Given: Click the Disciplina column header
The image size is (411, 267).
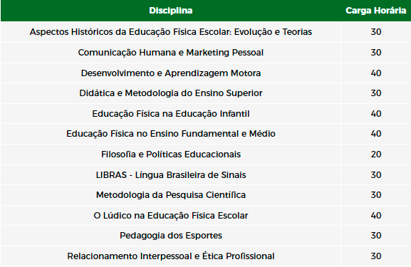Looking at the screenshot, I should pos(171,11).
